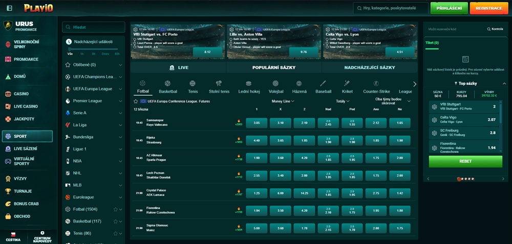
Task: Collapse the Top sázky panel
Action: click(504, 83)
